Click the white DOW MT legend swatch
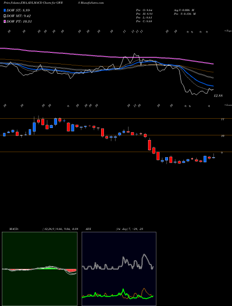This screenshot has width=232, height=306. coord(5,16)
